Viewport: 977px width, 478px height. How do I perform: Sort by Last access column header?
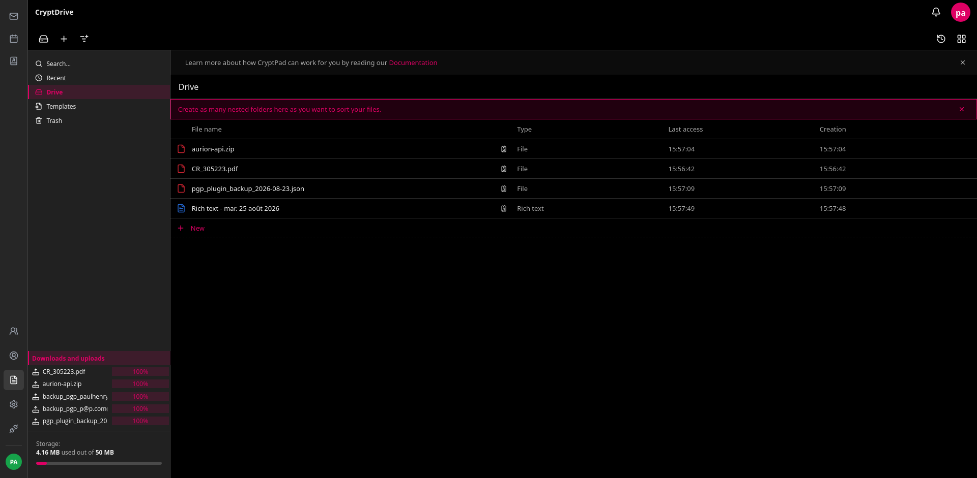685,129
